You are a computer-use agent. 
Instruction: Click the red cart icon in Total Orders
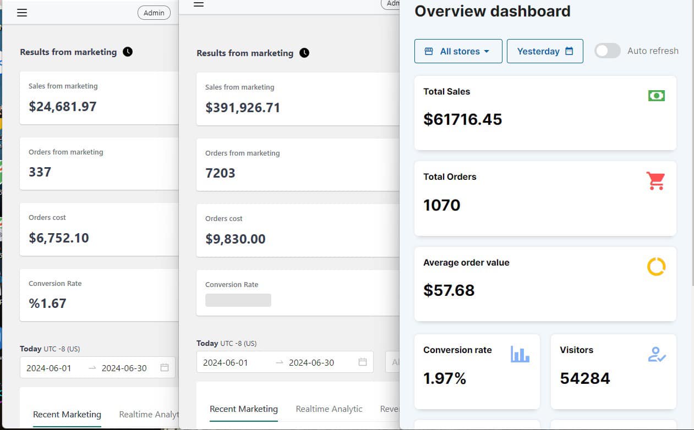pyautogui.click(x=655, y=181)
